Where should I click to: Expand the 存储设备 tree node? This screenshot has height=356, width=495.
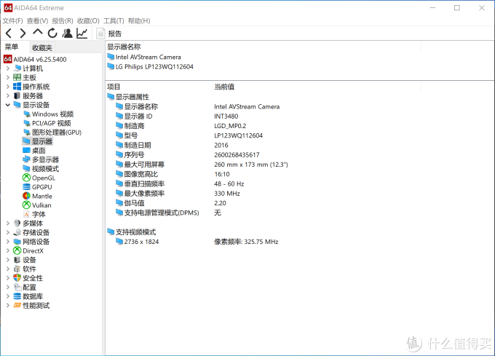[8, 232]
